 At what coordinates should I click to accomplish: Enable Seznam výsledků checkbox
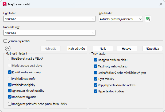tap(5, 41)
